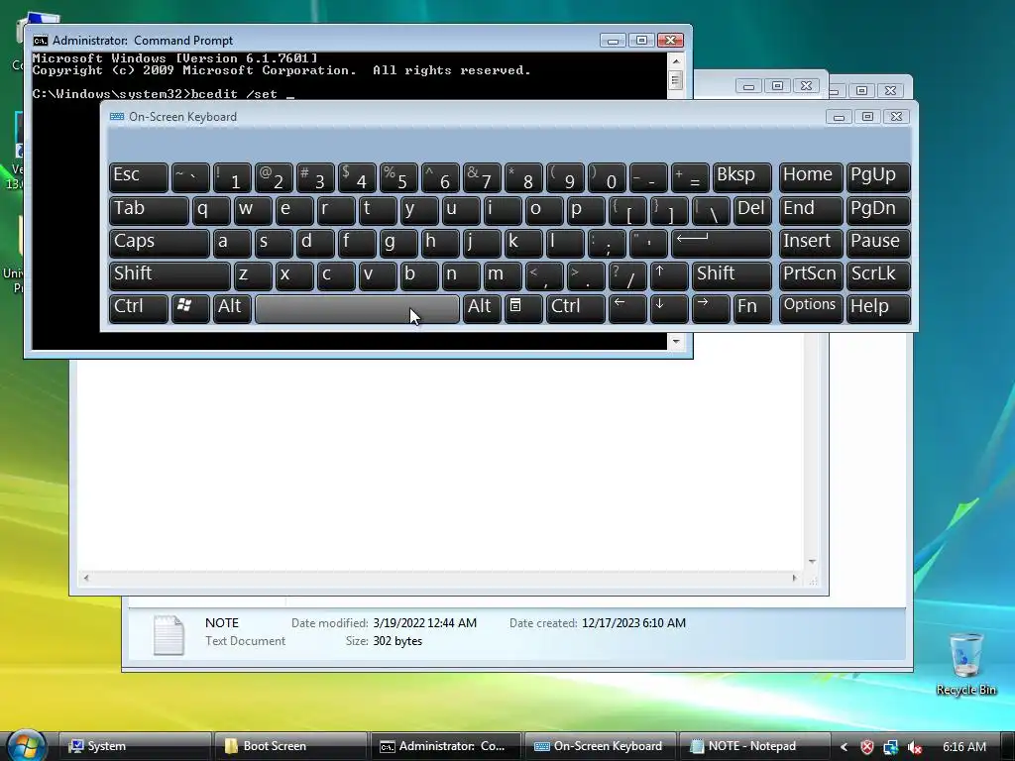Toggle the right Alt key
This screenshot has height=761, width=1015.
click(482, 308)
